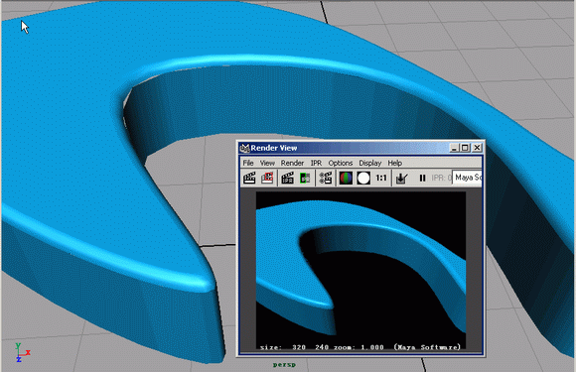576x372 pixels.
Task: Open the Options menu
Action: [x=341, y=163]
